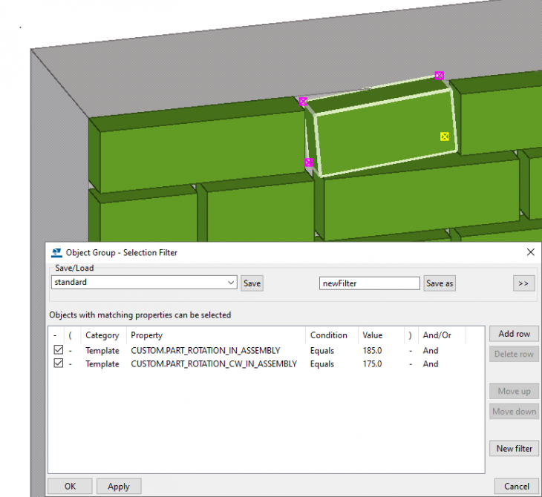Click Template category in 185.0 row
542x497 pixels.
point(102,351)
